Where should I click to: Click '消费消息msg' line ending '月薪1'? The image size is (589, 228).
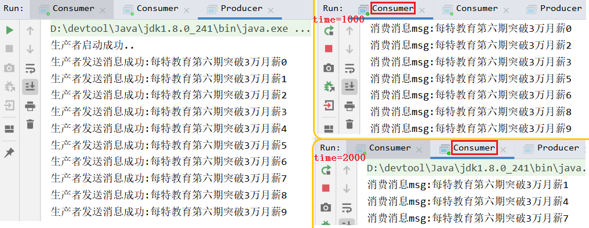point(468,185)
